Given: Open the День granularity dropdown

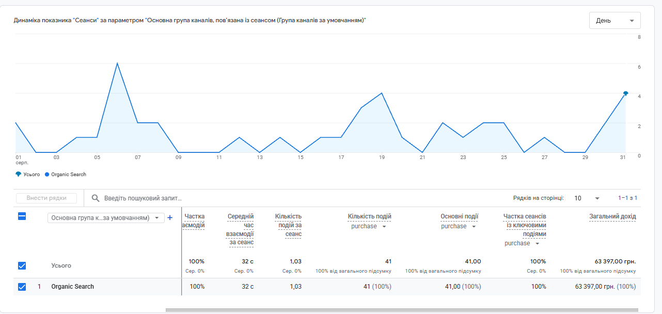Looking at the screenshot, I should pos(615,21).
